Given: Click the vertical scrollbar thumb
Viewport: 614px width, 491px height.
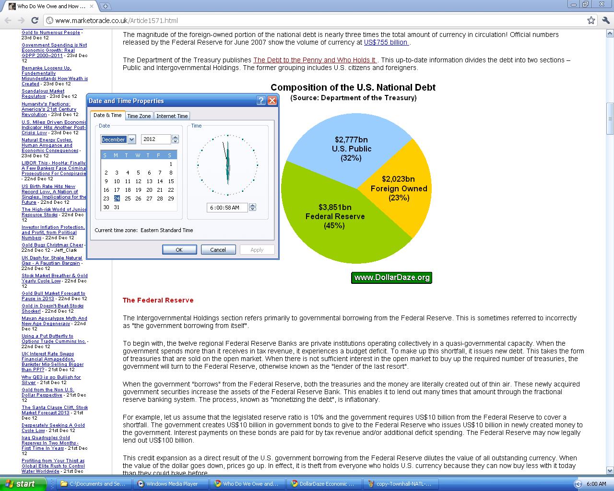Looking at the screenshot, I should point(610,118).
